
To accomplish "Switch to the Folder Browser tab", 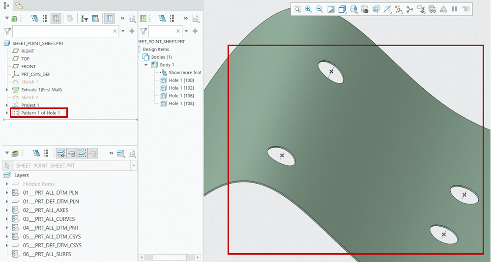I will [19, 5].
